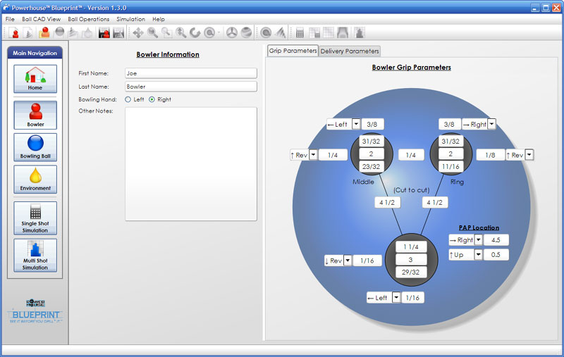
Task: Open the Environment navigation section
Action: point(35,180)
